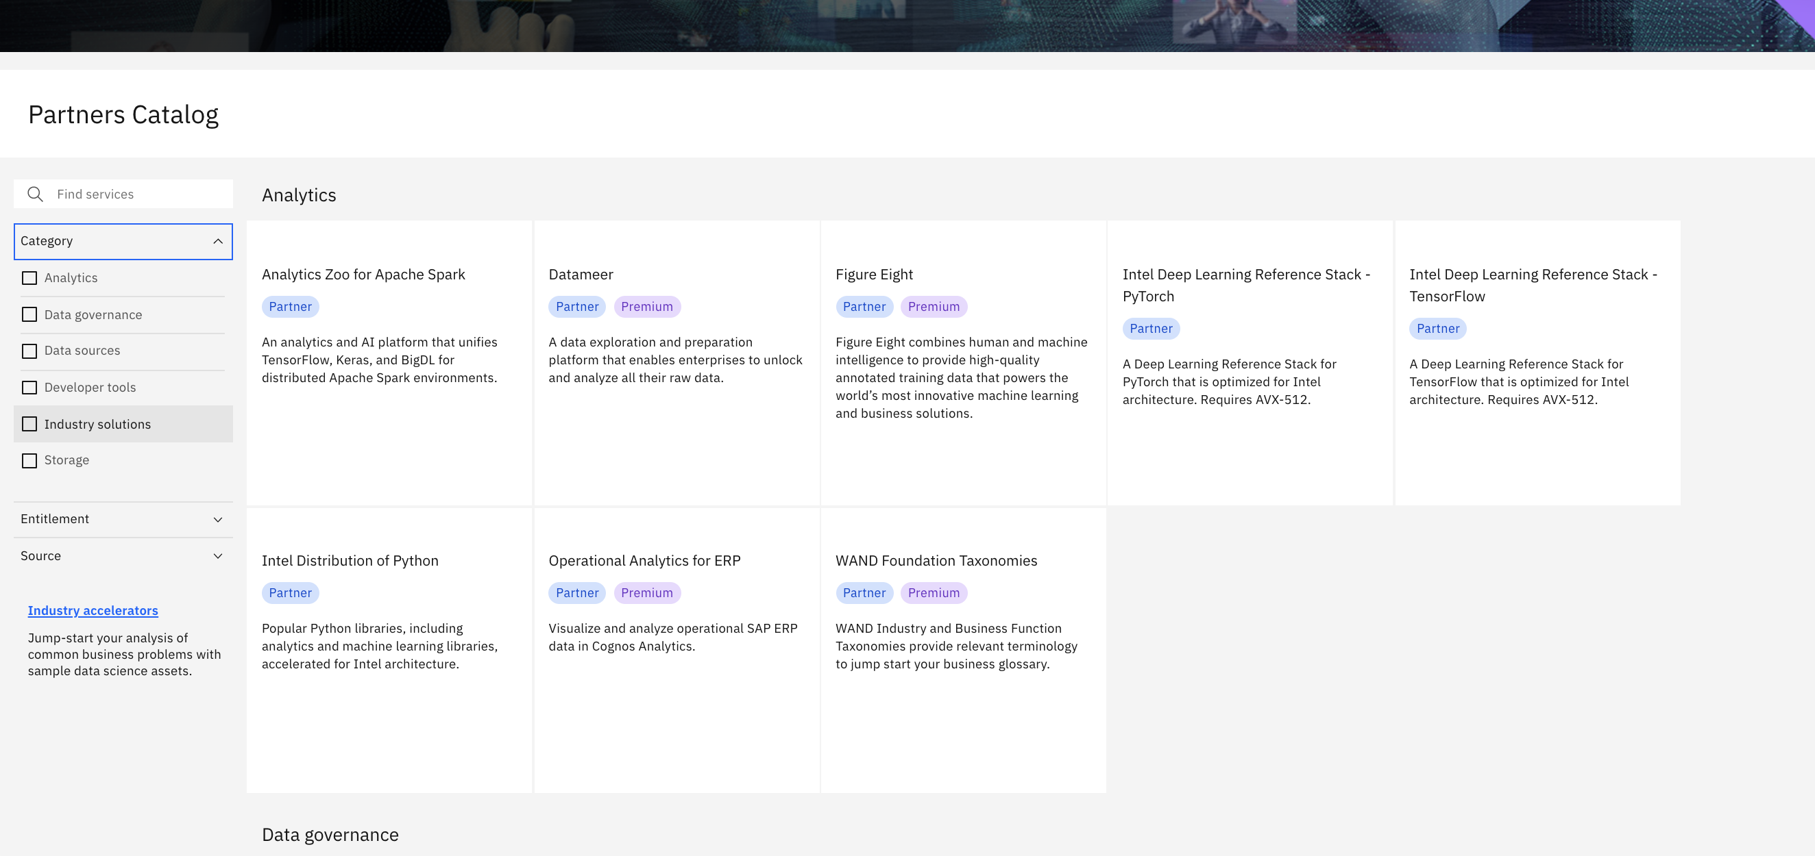Screen dimensions: 1815x856
Task: Open the Industry accelerators link
Action: coord(93,610)
